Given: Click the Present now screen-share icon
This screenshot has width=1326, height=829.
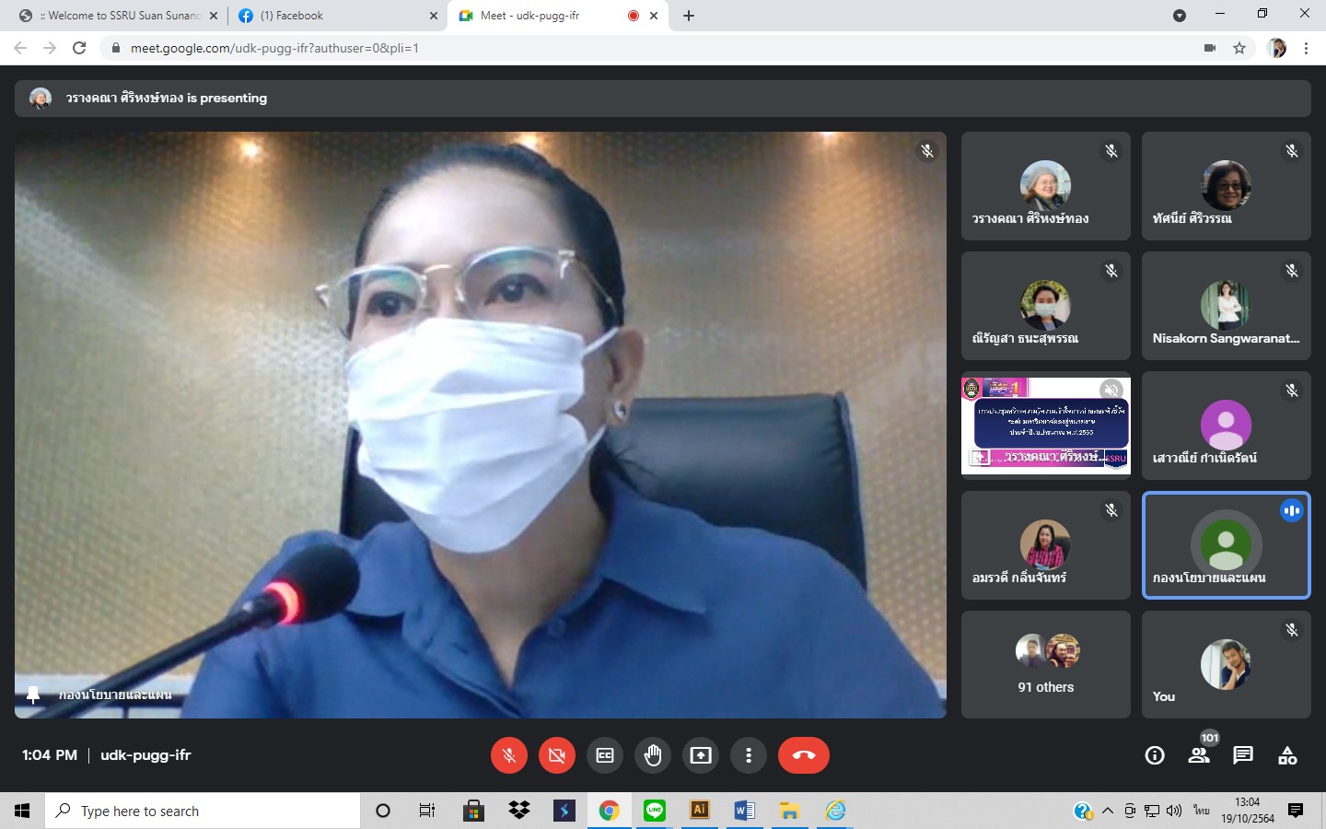Looking at the screenshot, I should 701,755.
